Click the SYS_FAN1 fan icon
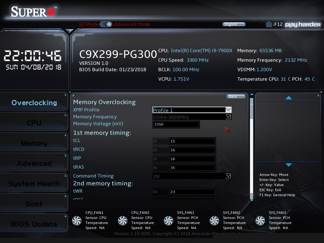Screen dimensions: 324x243 click(168, 221)
